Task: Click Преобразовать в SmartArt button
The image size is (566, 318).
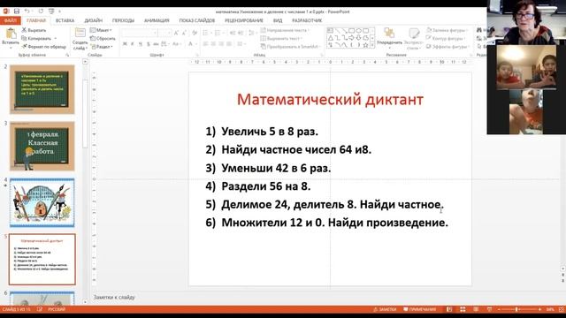Action: (291, 47)
